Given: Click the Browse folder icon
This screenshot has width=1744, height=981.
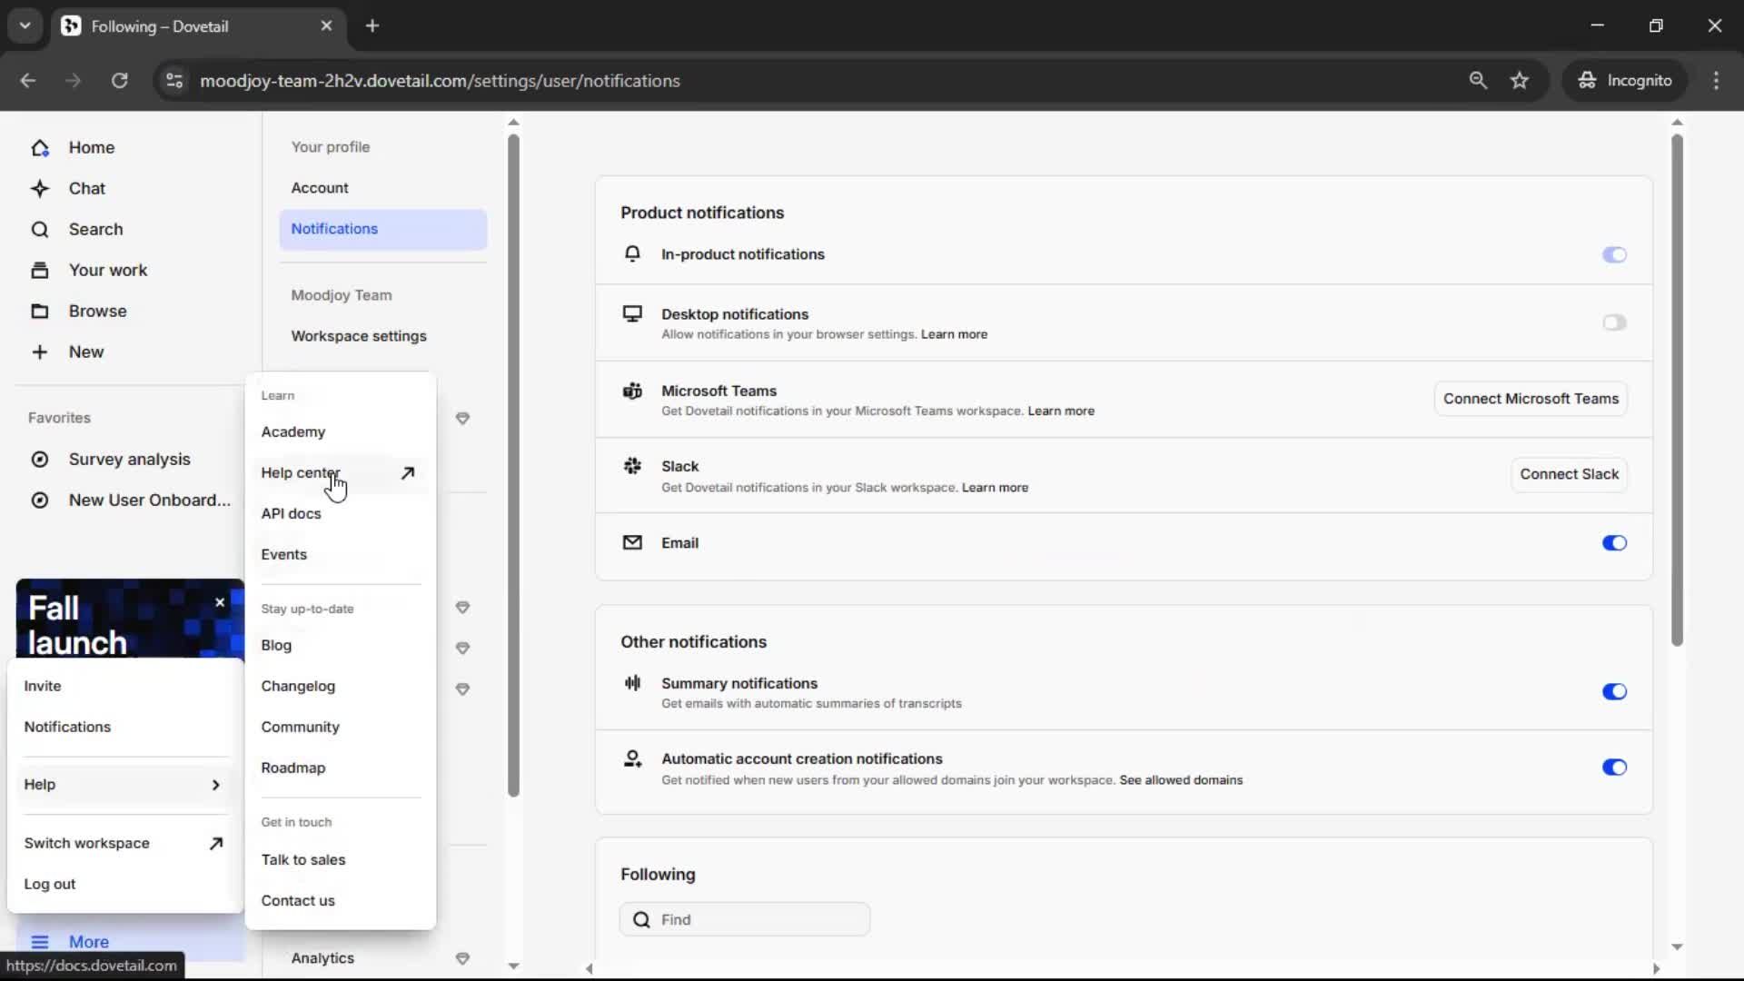Looking at the screenshot, I should [x=40, y=312].
